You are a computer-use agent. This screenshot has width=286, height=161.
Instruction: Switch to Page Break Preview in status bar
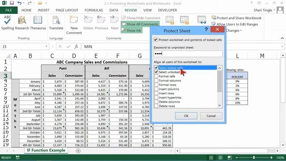pos(230,157)
